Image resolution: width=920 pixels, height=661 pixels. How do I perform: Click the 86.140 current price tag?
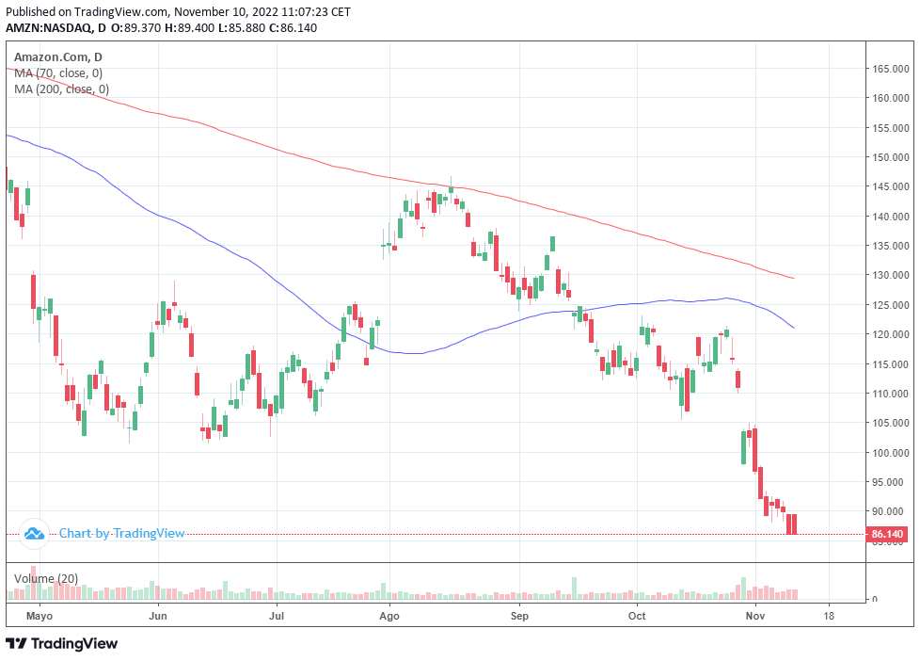[x=887, y=534]
